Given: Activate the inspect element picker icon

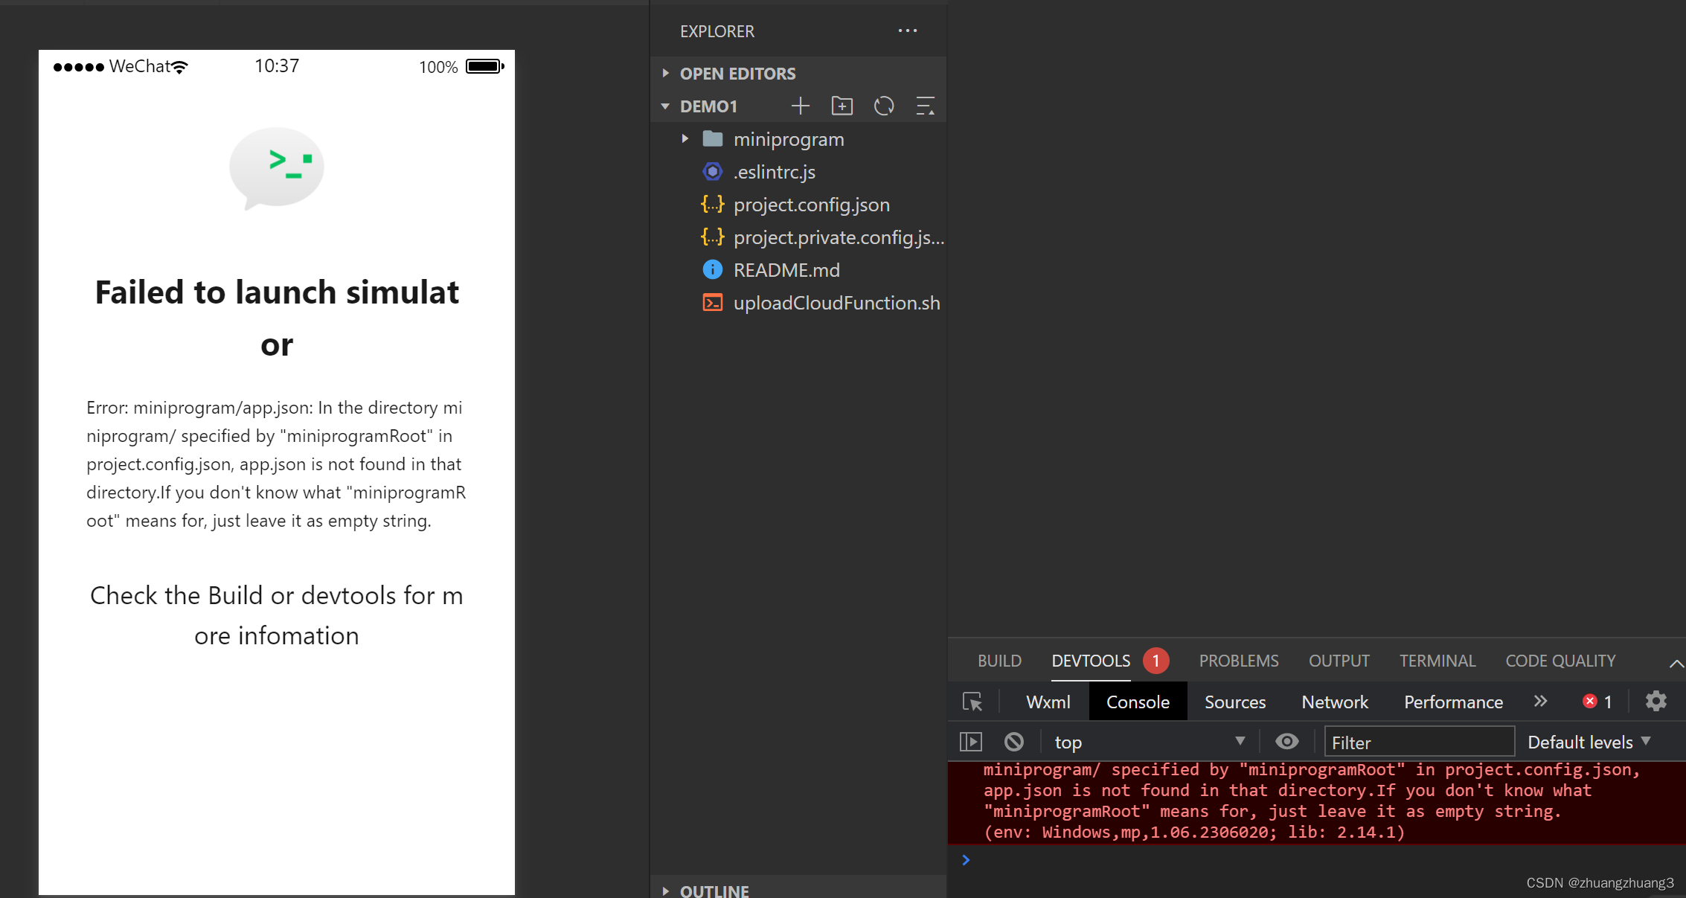Looking at the screenshot, I should (972, 702).
